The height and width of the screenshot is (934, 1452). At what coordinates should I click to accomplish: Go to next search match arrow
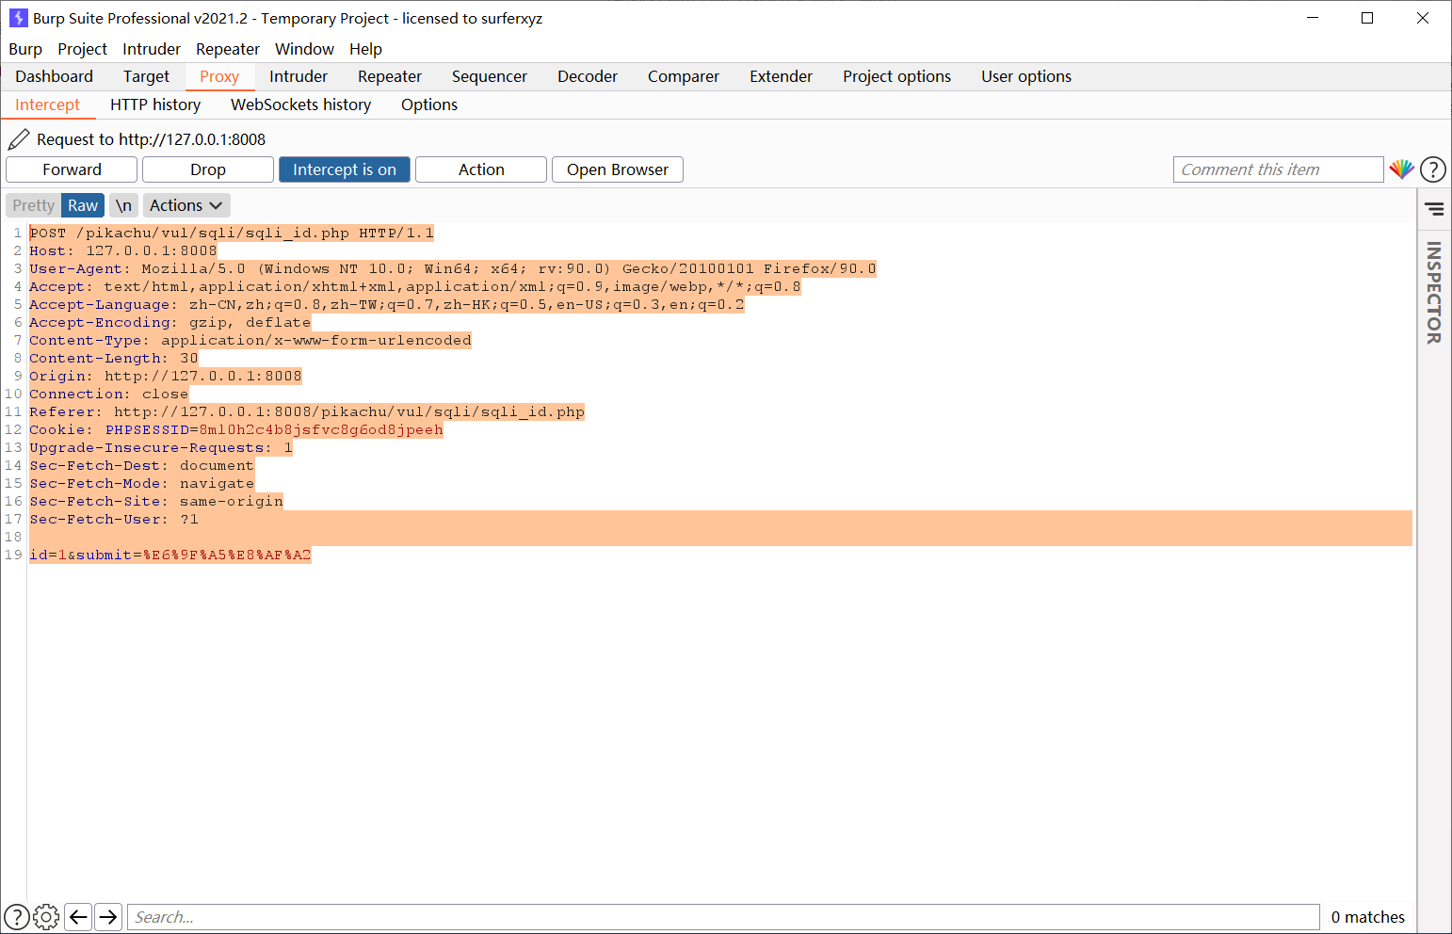pyautogui.click(x=109, y=917)
